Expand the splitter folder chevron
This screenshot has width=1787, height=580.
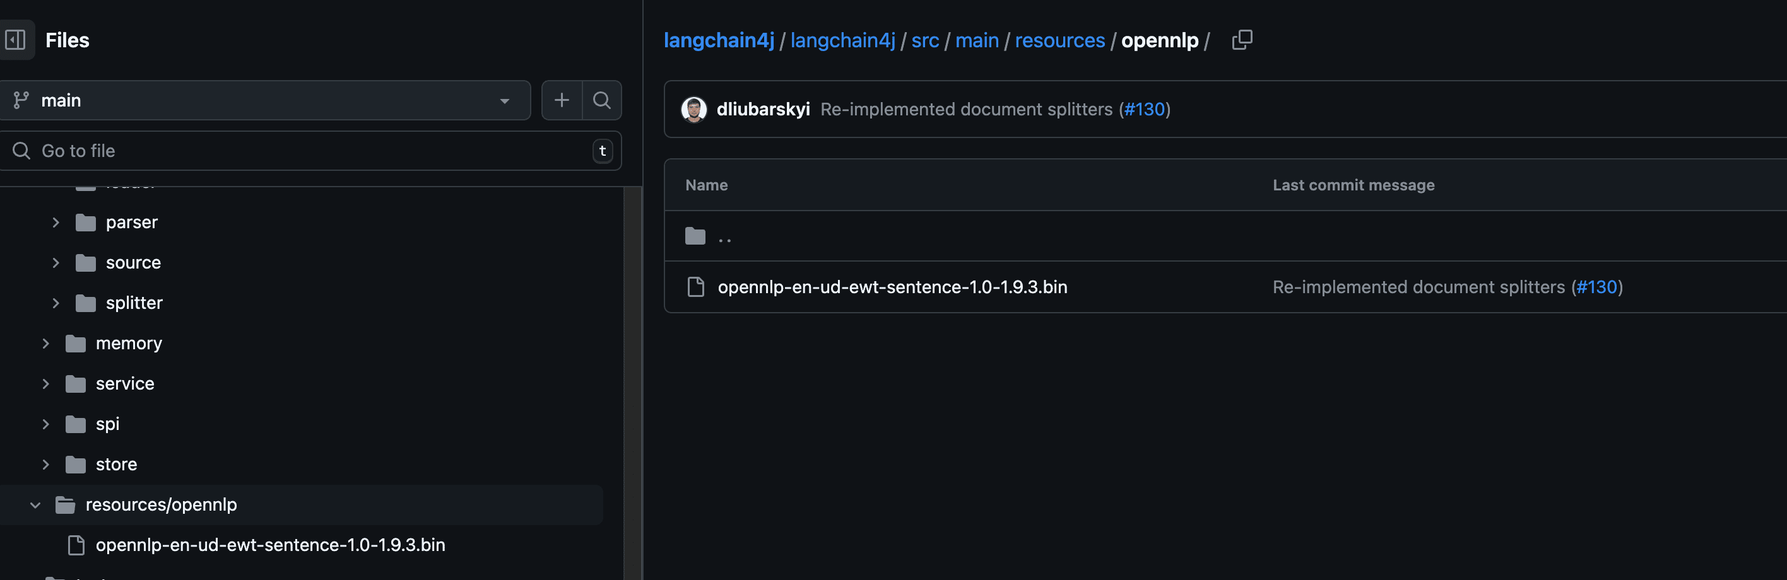coord(56,303)
